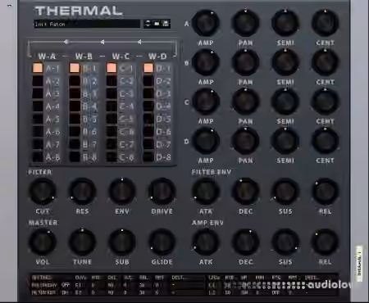369x303 pixels.
Task: Enable wavetable slot B-3
Action: (75, 93)
